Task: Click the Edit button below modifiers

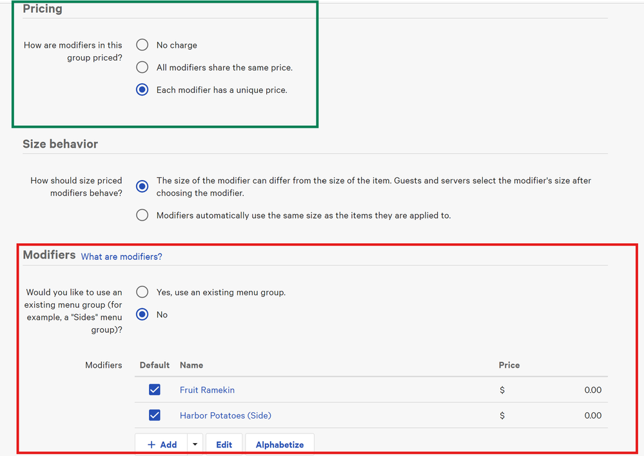Action: [224, 444]
